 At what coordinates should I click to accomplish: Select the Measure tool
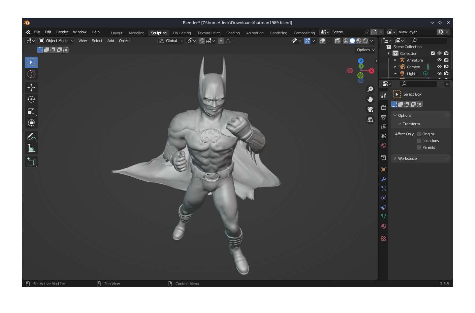point(31,148)
